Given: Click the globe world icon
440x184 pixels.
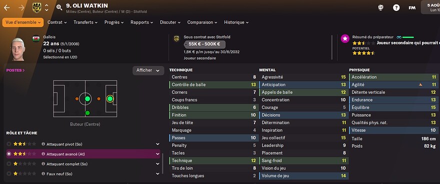Looking at the screenshot, I should click(x=380, y=8).
